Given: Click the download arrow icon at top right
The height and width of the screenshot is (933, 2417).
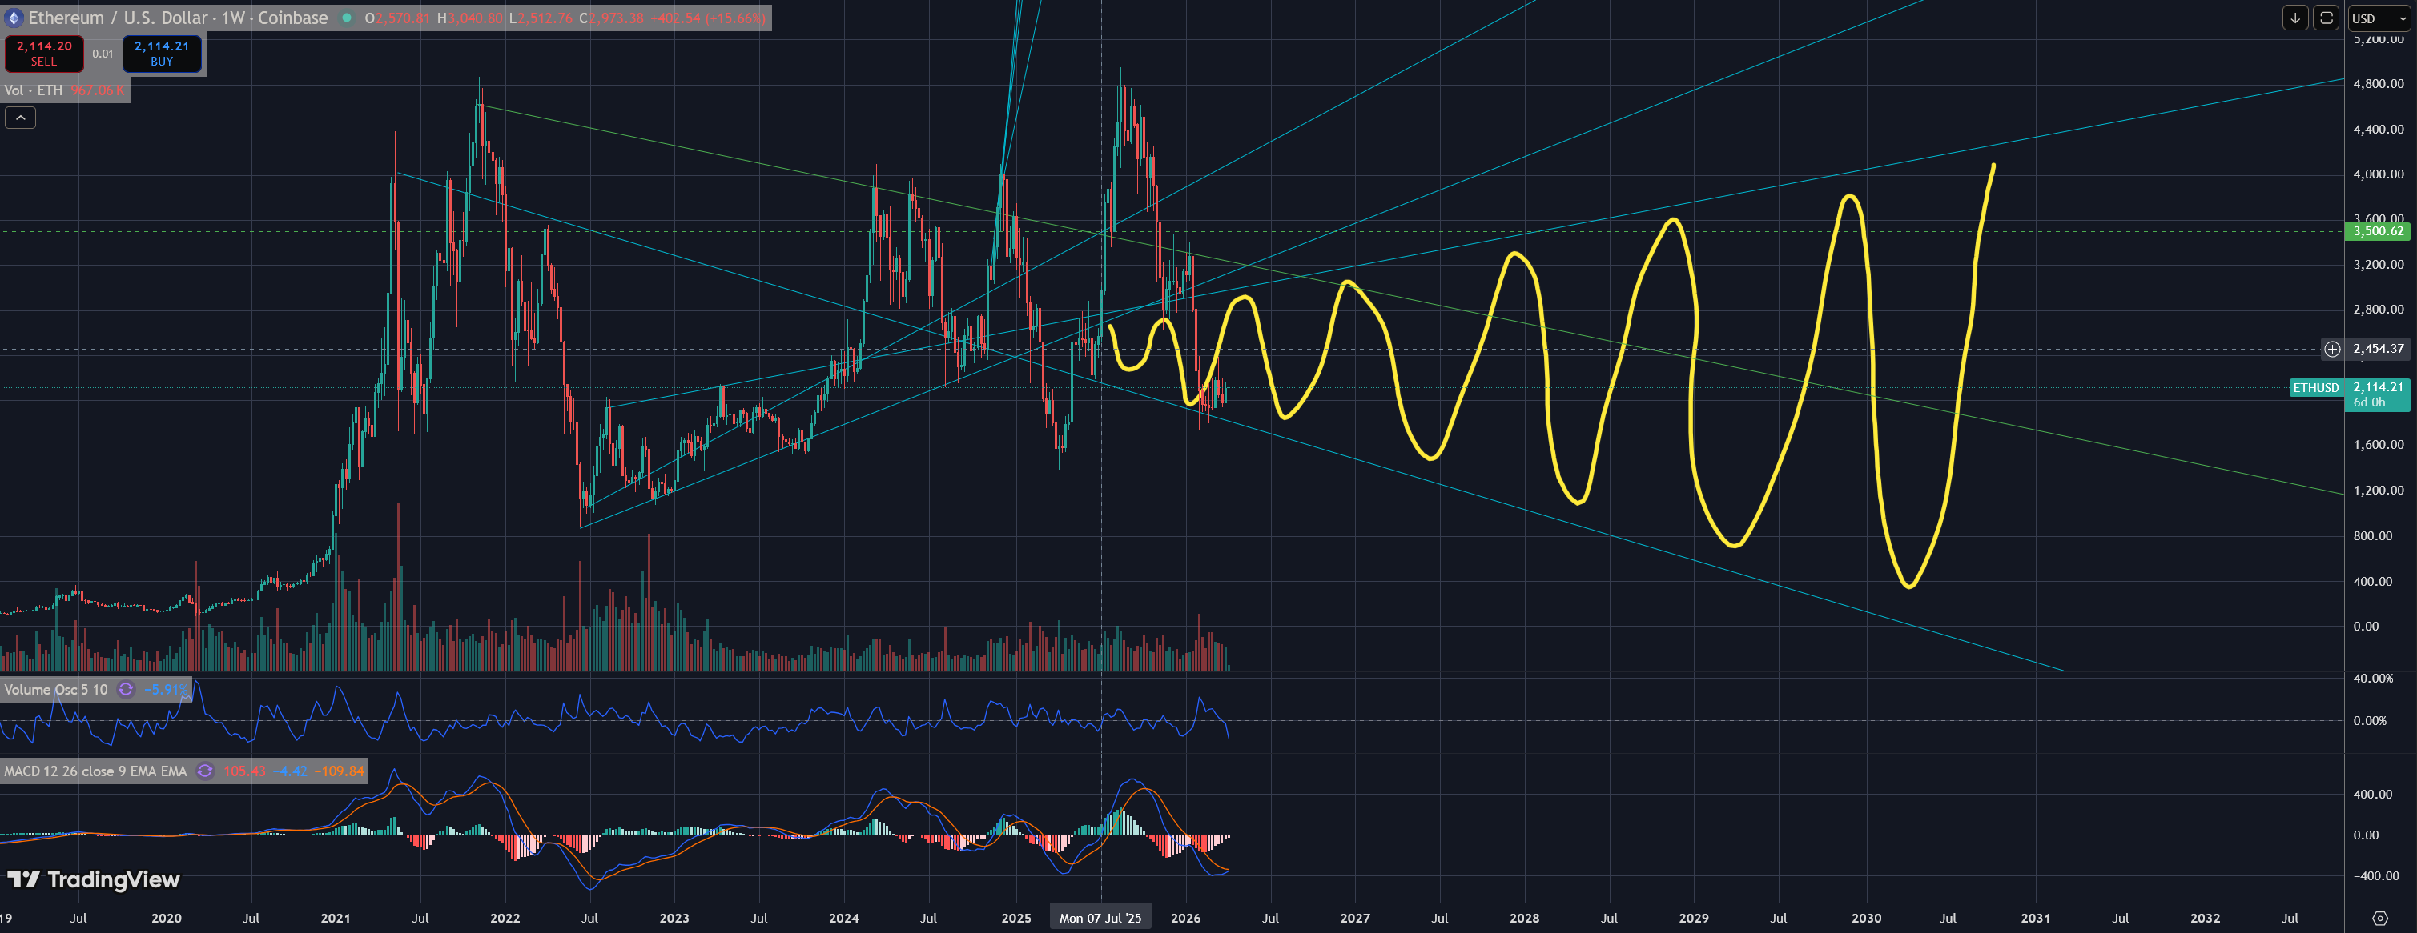Looking at the screenshot, I should [x=2295, y=18].
